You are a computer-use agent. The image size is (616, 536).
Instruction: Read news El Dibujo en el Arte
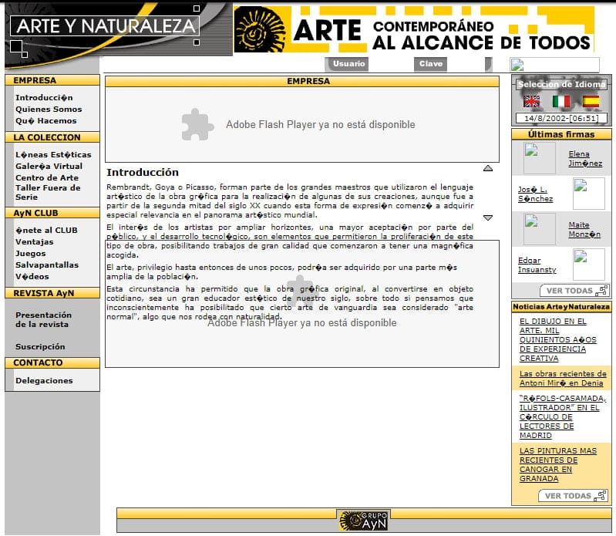pyautogui.click(x=558, y=340)
